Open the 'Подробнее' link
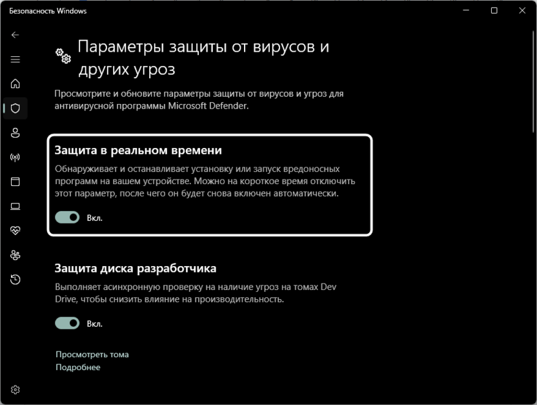 [x=77, y=367]
